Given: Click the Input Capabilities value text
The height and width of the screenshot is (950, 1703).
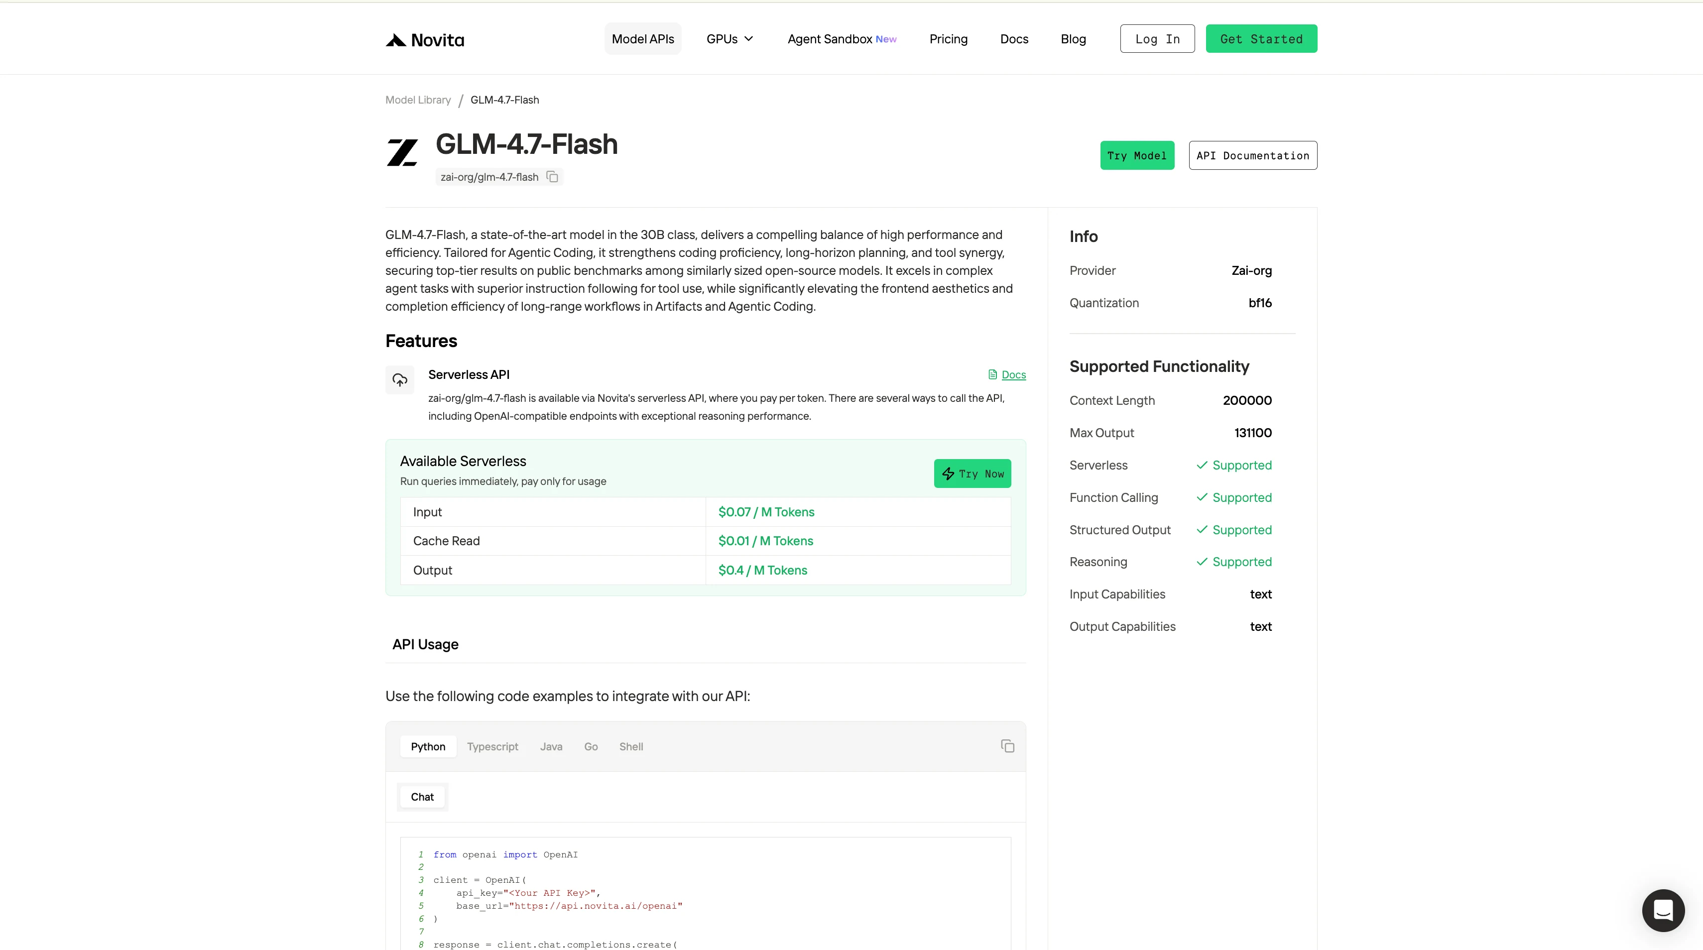Looking at the screenshot, I should pyautogui.click(x=1261, y=594).
